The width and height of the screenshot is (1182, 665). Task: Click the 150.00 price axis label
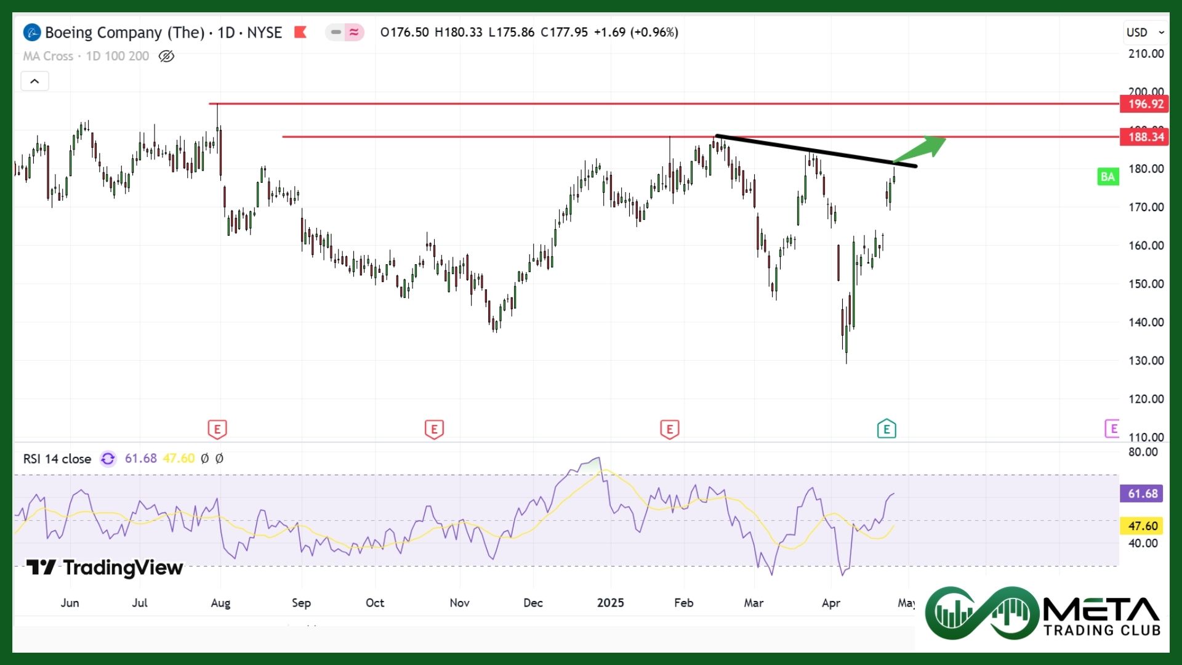[x=1146, y=284]
